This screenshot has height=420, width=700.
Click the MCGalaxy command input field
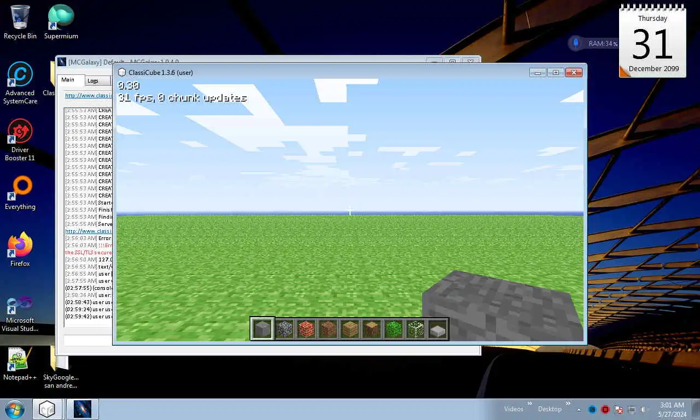(x=88, y=341)
